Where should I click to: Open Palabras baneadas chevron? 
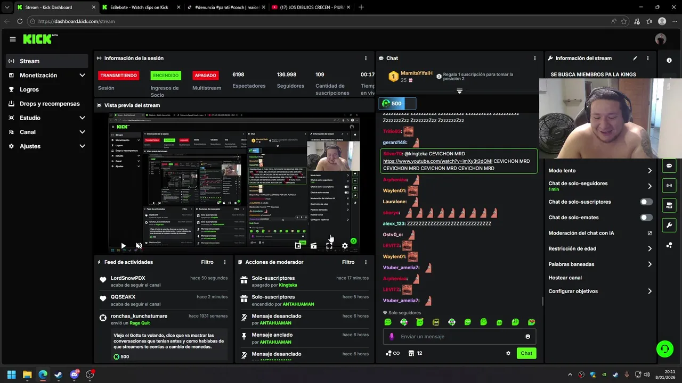point(649,264)
